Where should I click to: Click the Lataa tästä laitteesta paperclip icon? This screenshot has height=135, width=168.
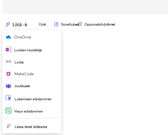pos(8,126)
